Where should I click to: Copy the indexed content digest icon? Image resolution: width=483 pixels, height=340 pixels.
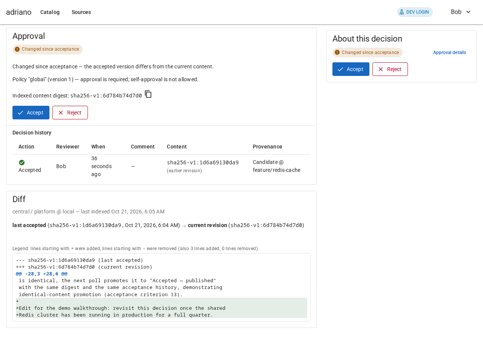point(148,94)
